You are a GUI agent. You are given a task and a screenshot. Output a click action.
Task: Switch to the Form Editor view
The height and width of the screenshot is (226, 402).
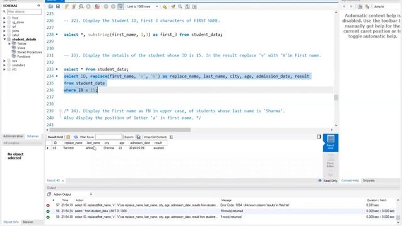click(x=330, y=161)
